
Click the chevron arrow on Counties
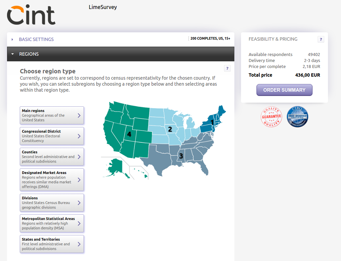[79, 157]
